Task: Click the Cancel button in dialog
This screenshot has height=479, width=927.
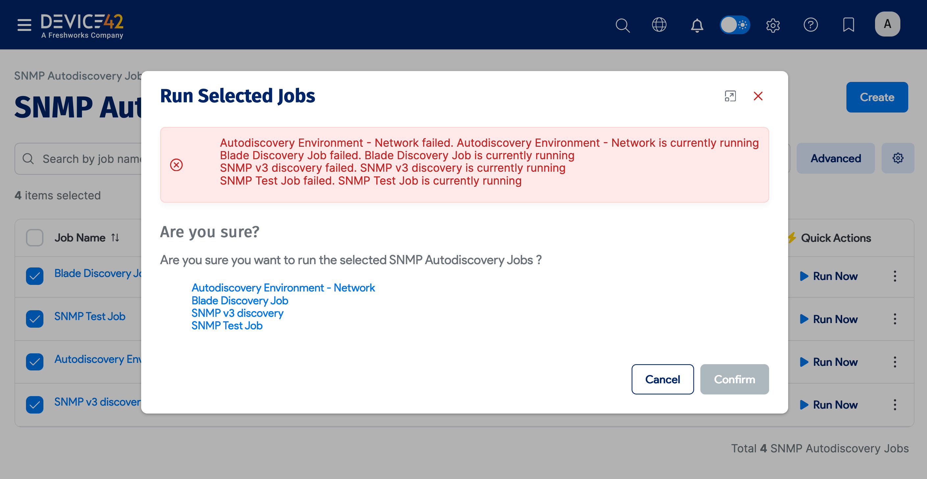Action: (x=662, y=379)
